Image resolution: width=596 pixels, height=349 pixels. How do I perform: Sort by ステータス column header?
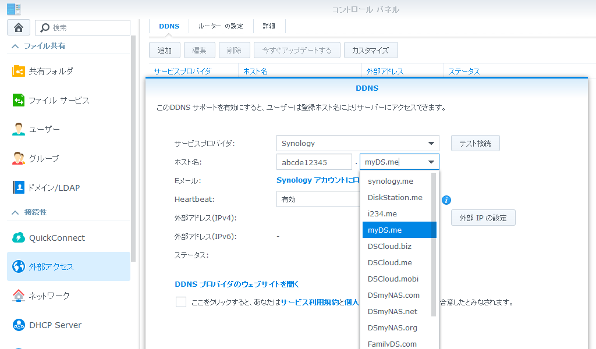(x=464, y=72)
